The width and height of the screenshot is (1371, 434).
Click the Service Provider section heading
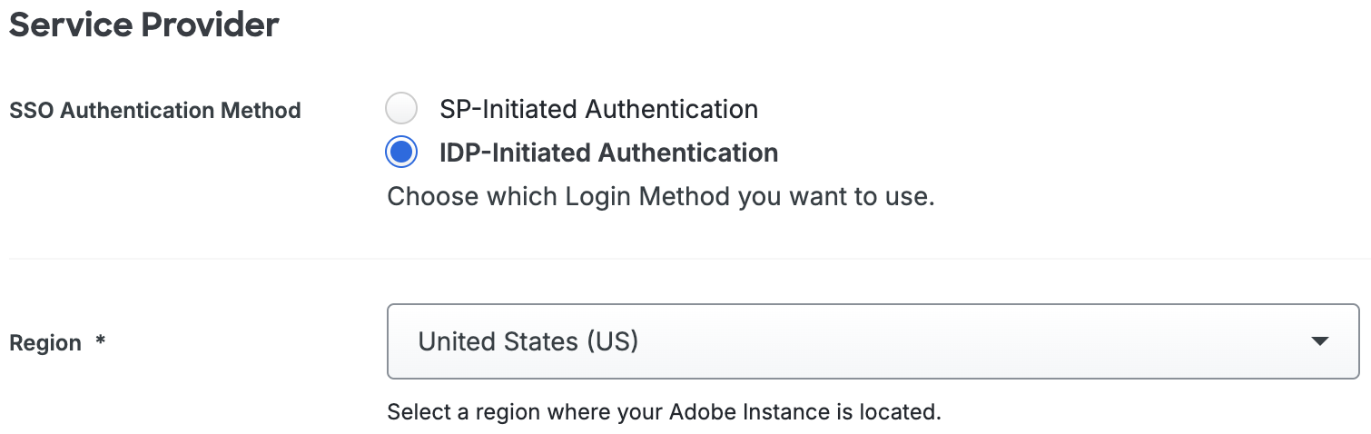pos(143,25)
